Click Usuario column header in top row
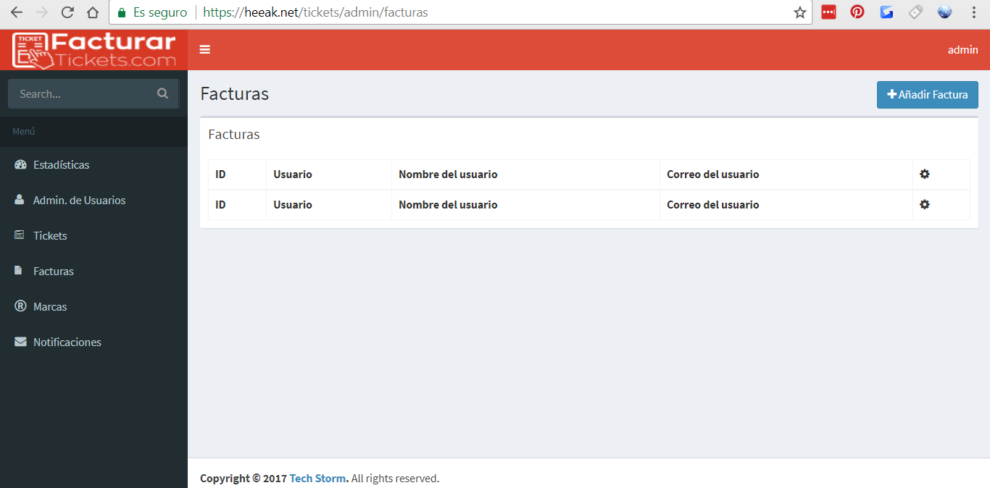The width and height of the screenshot is (990, 488). 293,174
